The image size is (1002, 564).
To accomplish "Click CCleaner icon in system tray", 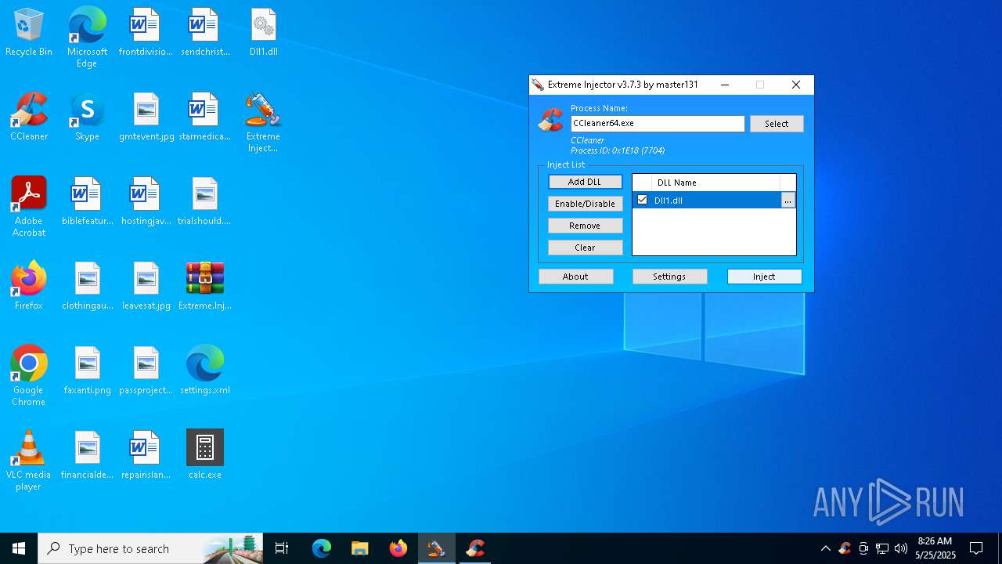I will pyautogui.click(x=845, y=548).
